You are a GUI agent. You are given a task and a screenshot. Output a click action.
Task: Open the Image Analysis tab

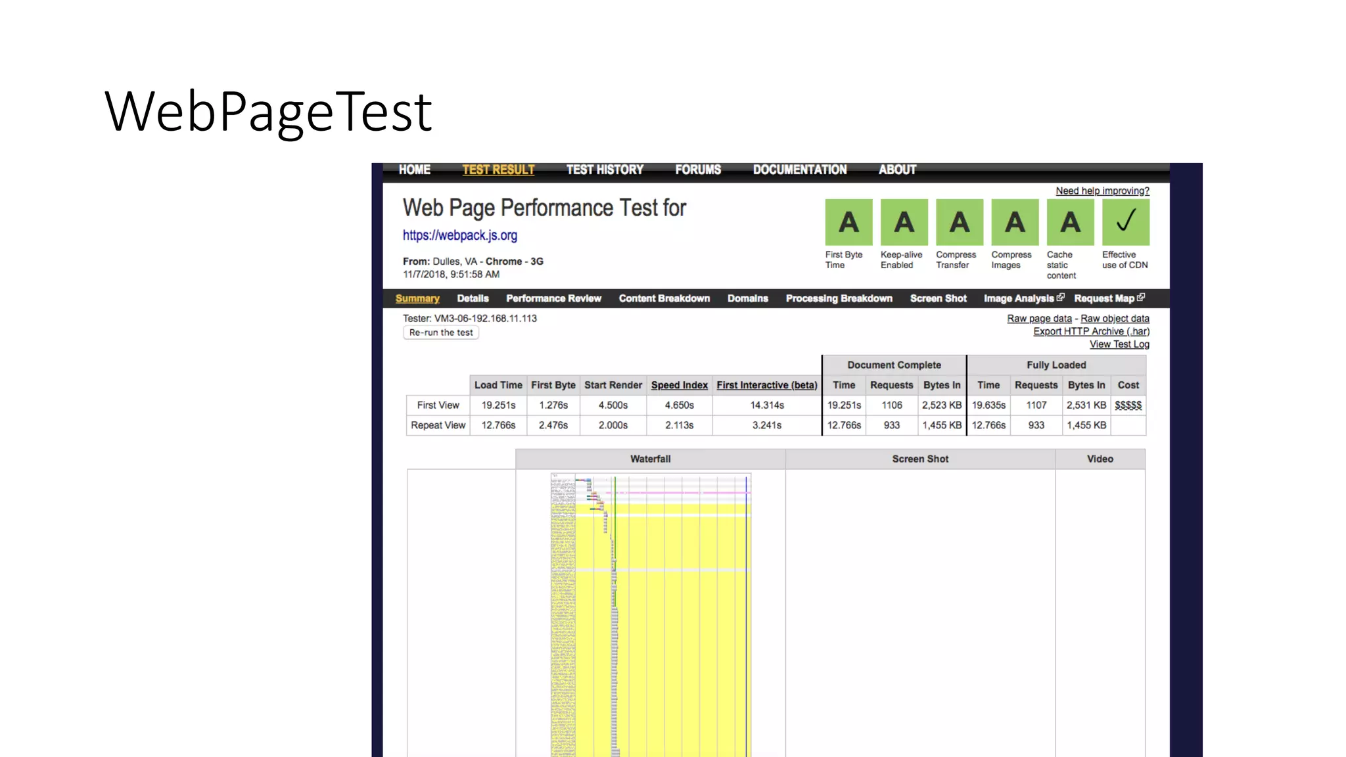[1019, 298]
